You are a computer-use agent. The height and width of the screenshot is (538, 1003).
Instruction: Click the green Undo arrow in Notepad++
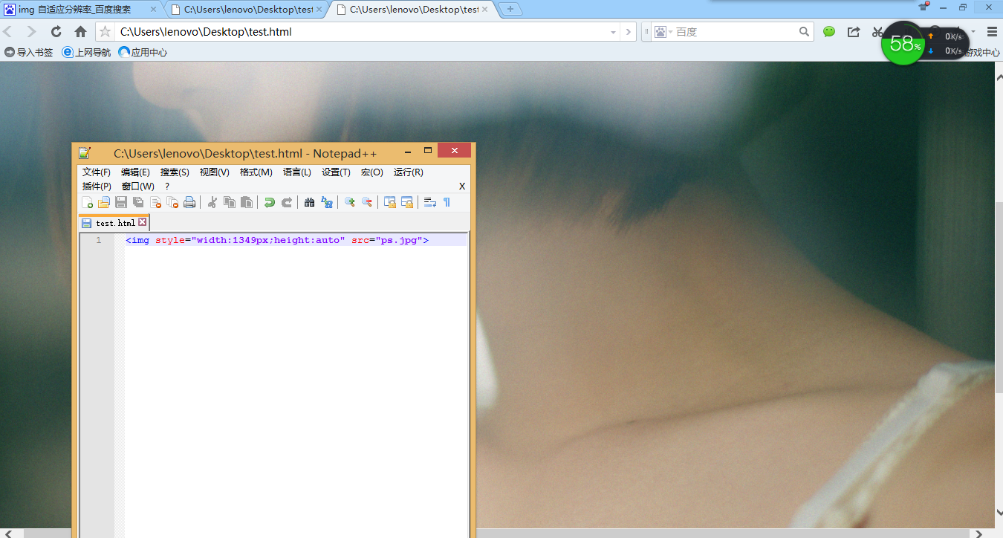pos(270,202)
